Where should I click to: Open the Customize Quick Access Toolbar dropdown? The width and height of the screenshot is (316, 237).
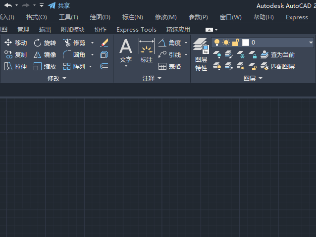(x=42, y=5)
